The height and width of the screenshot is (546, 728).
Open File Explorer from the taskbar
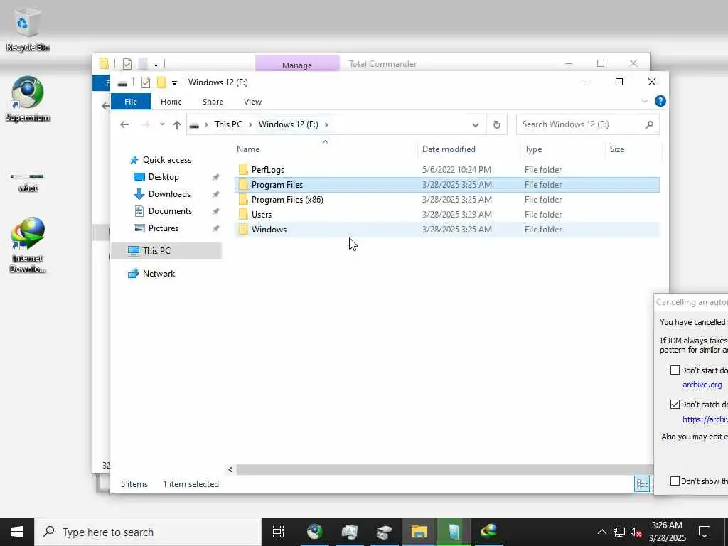click(419, 532)
